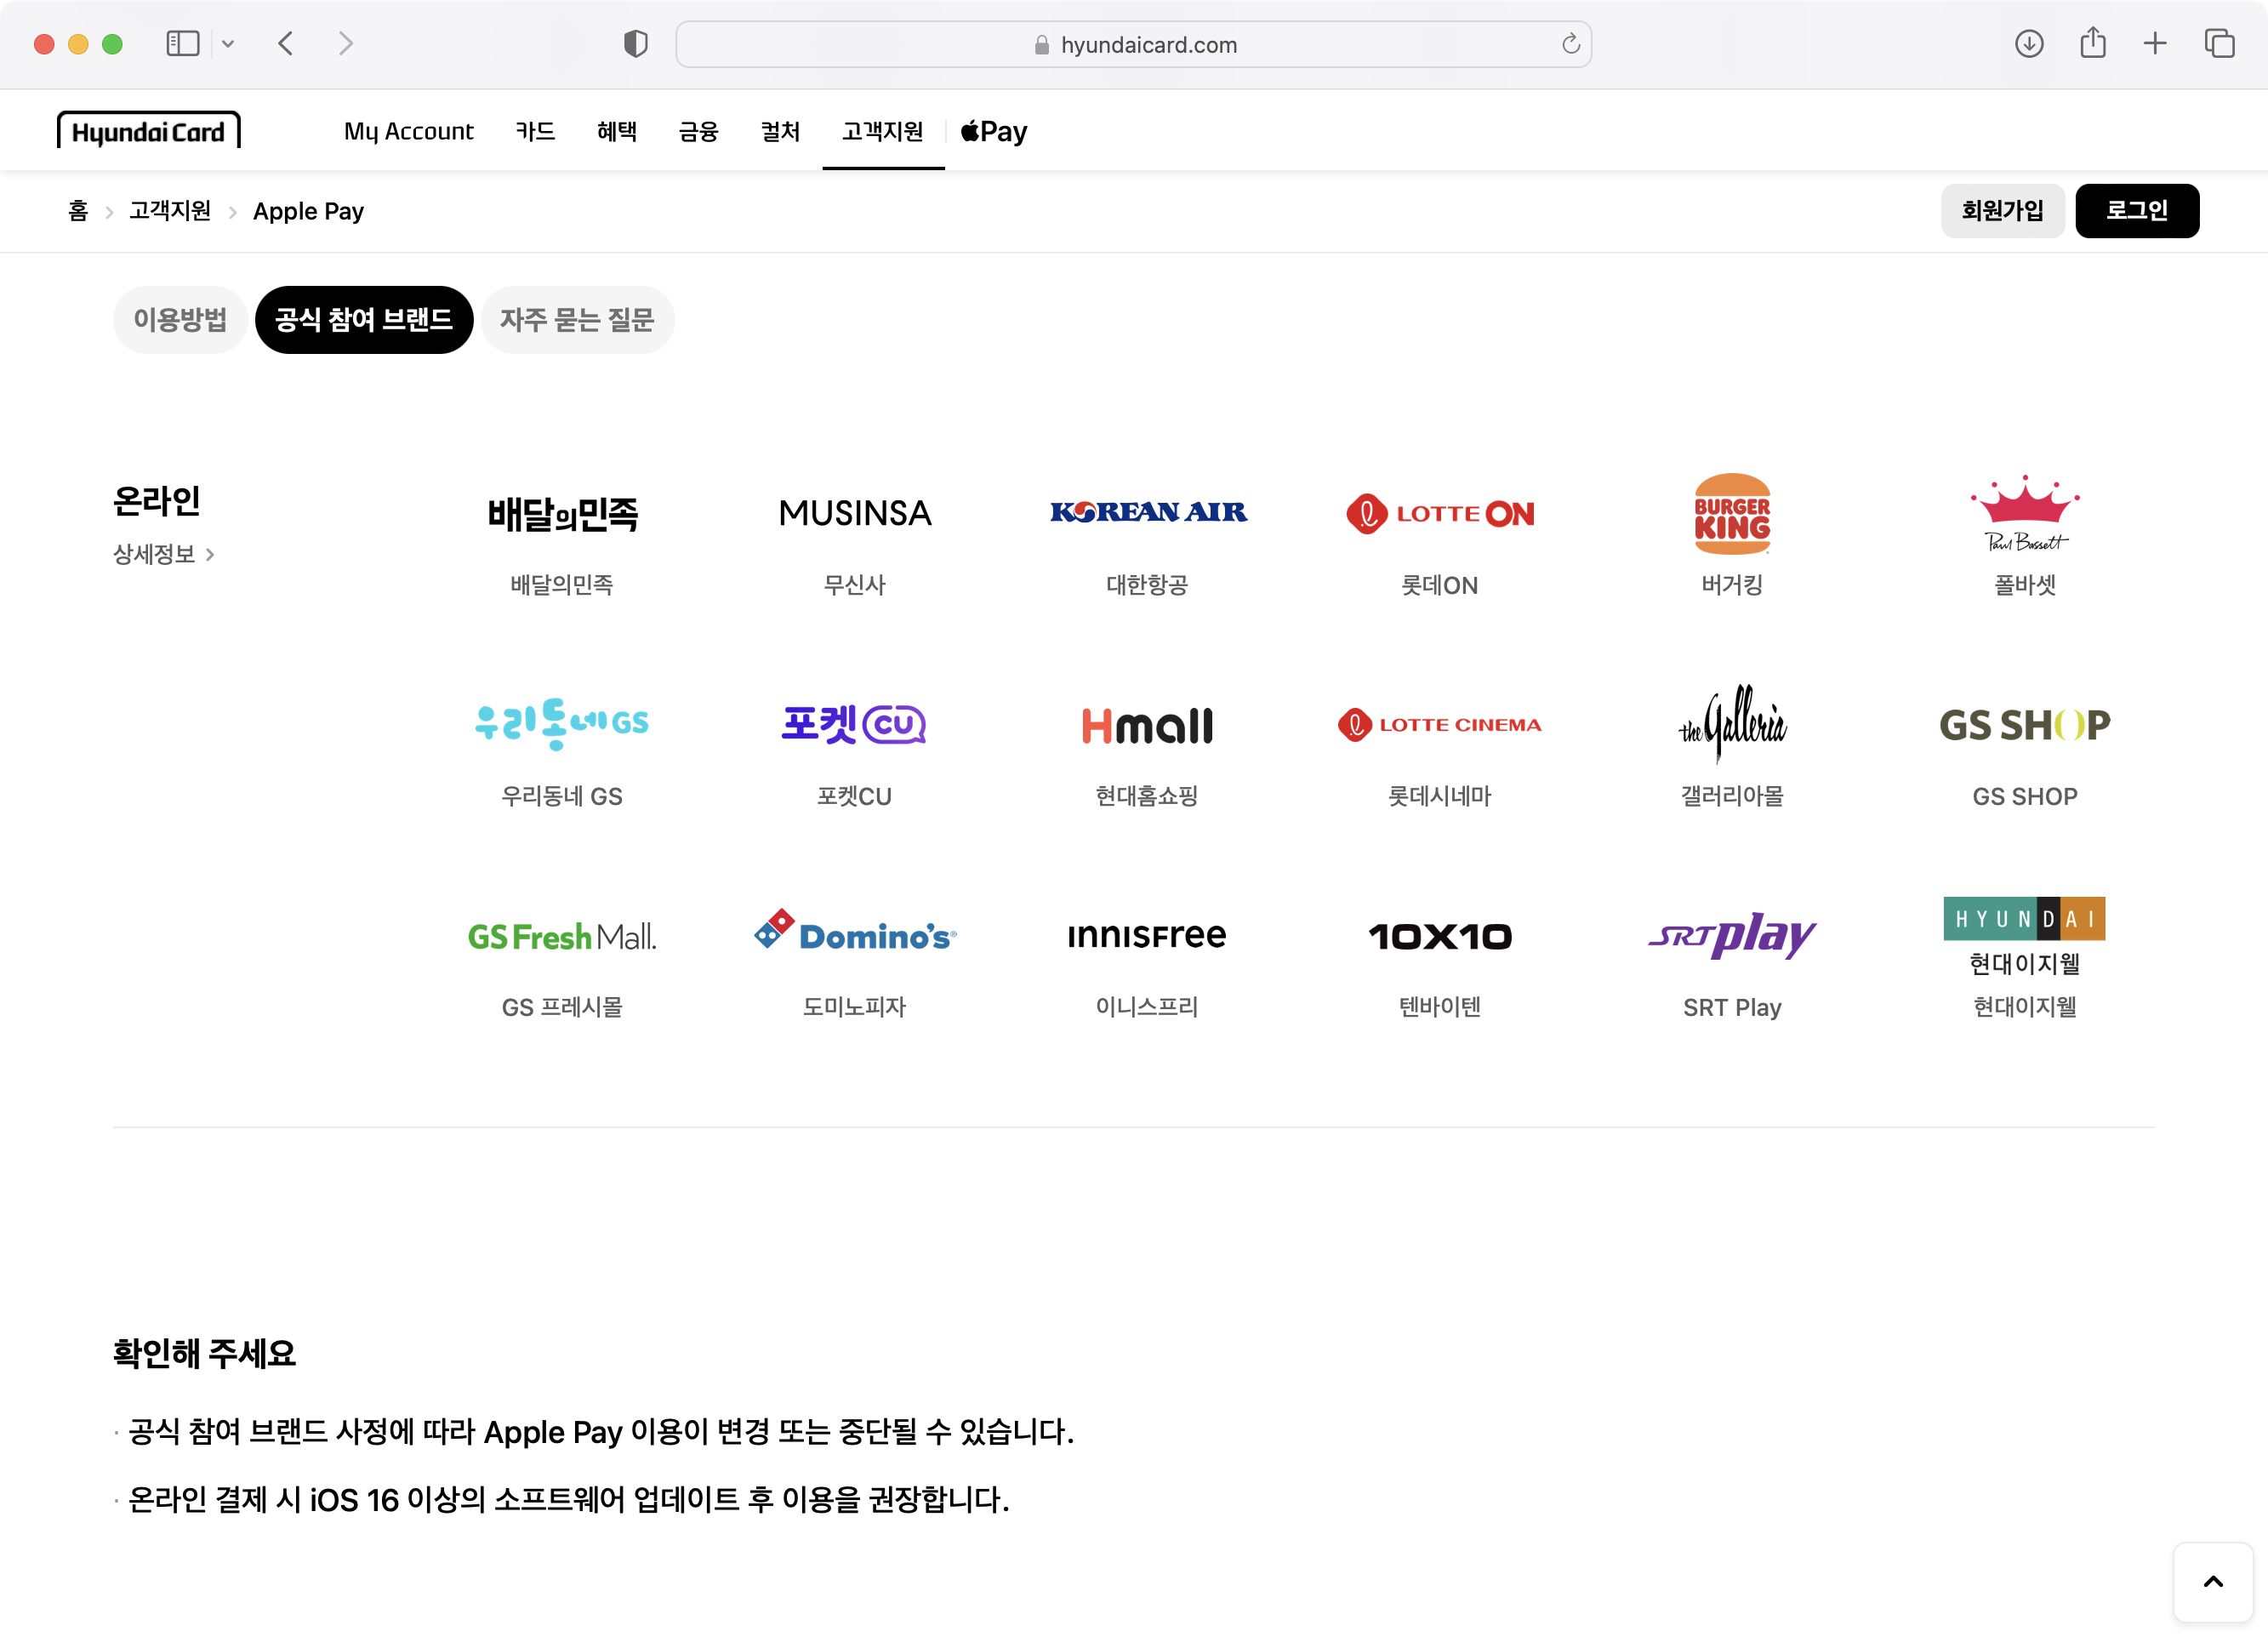Jump back to top of page
The image size is (2268, 1637).
pos(2213,1582)
